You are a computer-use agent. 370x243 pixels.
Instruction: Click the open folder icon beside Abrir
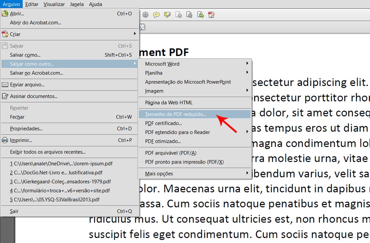(4, 14)
